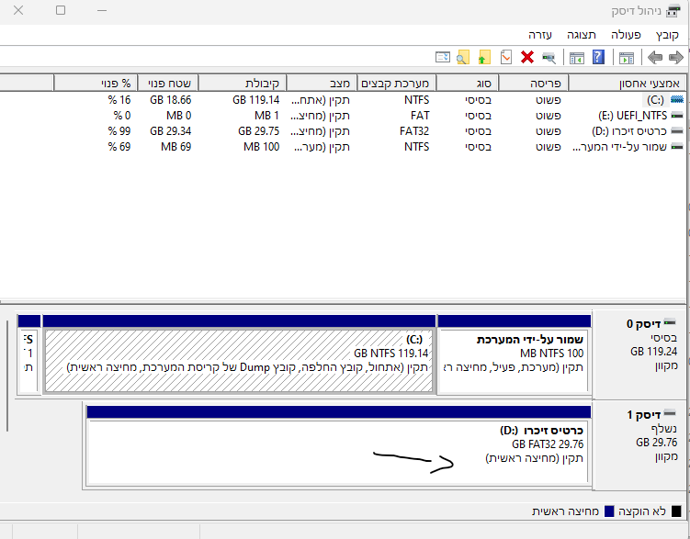Image resolution: width=690 pixels, height=539 pixels.
Task: Click the right-pointing navigation arrow in toolbar
Action: (675, 58)
